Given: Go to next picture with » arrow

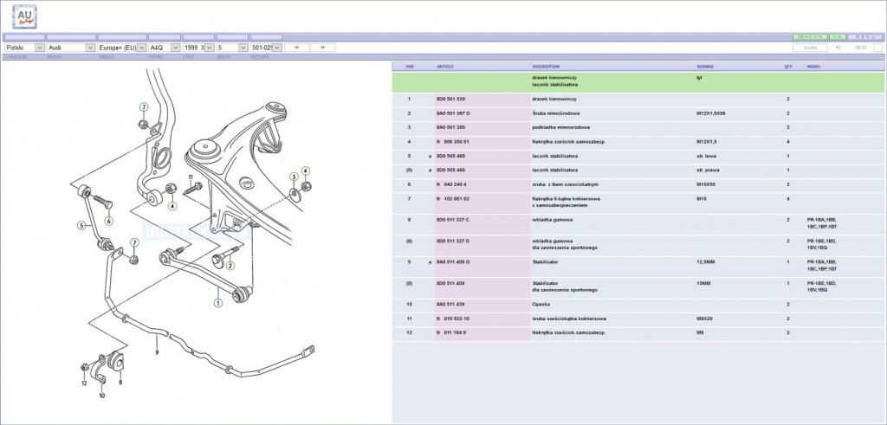Looking at the screenshot, I should [322, 48].
